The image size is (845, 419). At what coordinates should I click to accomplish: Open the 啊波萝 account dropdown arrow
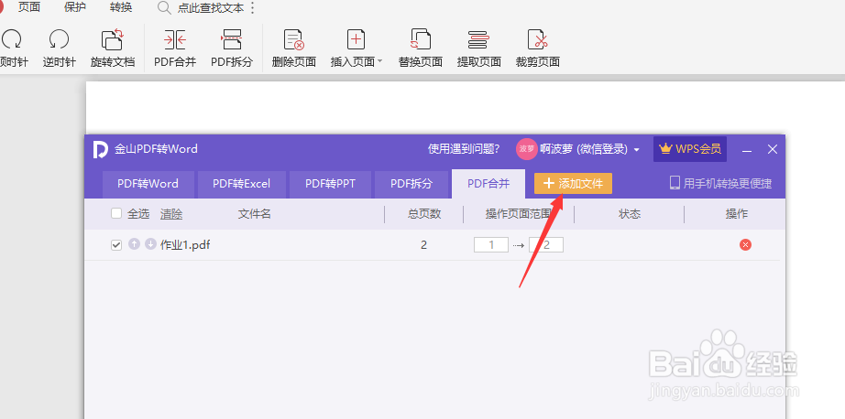pyautogui.click(x=637, y=149)
